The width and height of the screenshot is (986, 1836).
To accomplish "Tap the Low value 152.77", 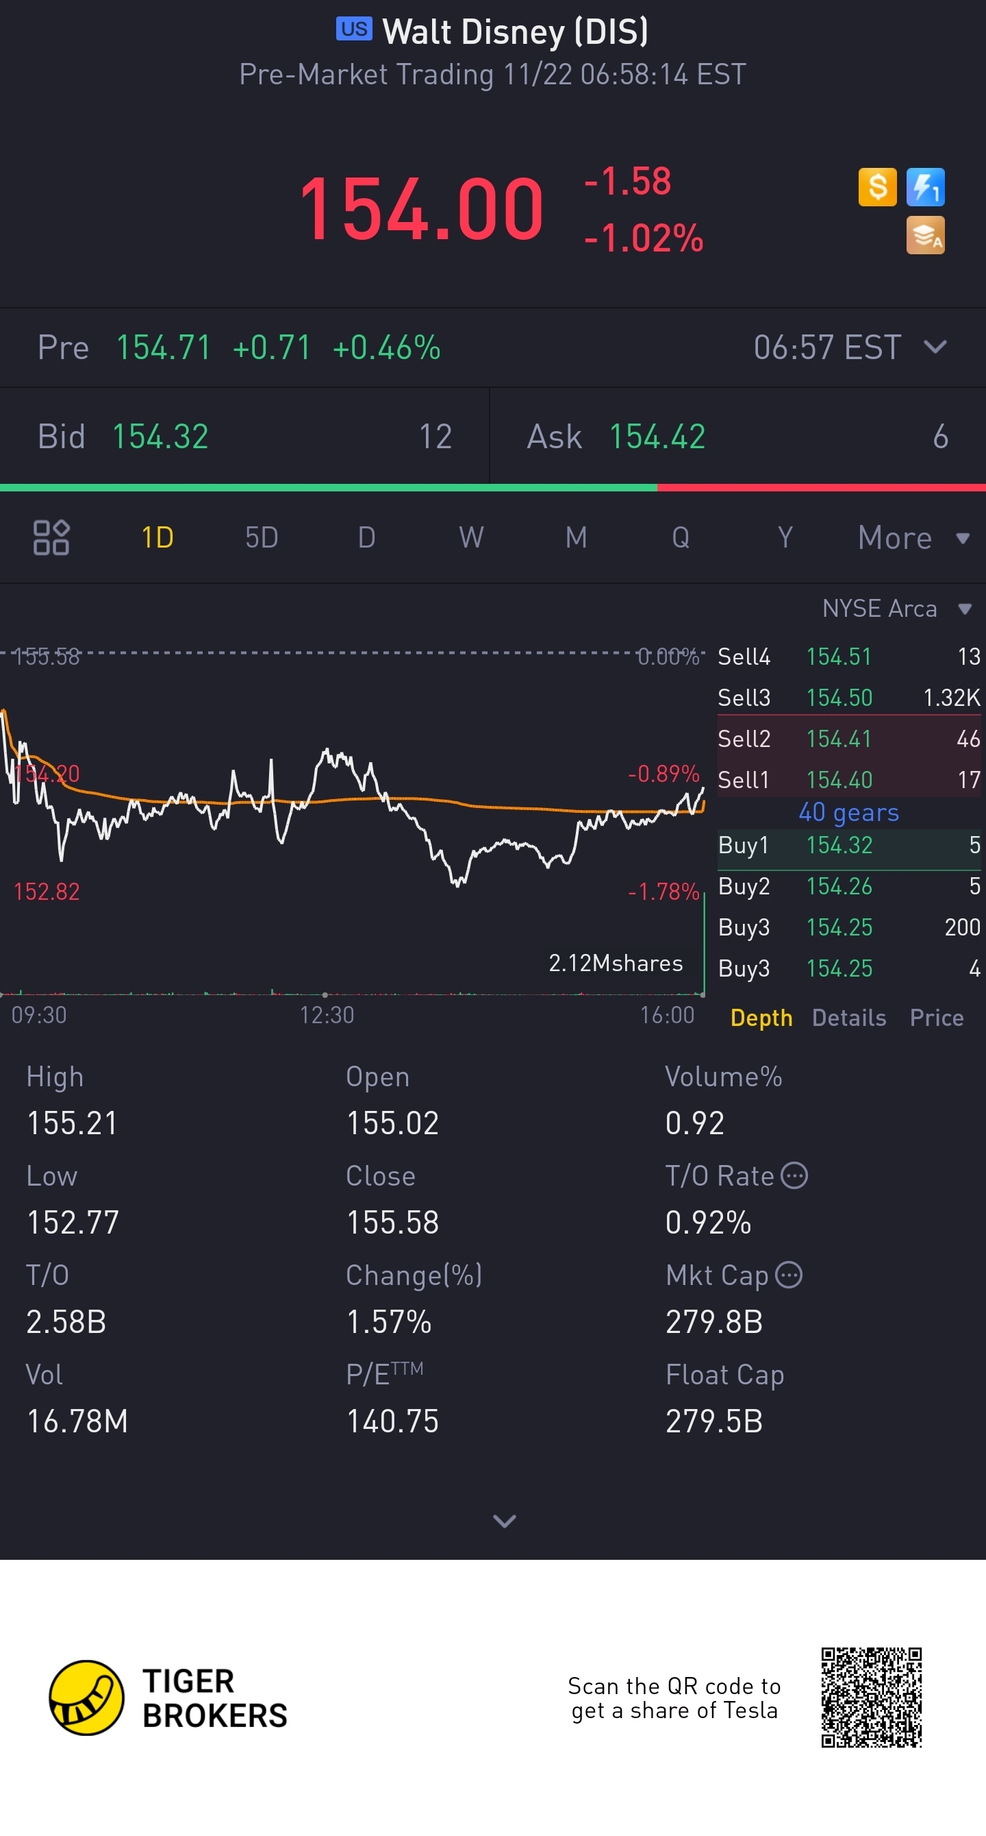I will [73, 1223].
